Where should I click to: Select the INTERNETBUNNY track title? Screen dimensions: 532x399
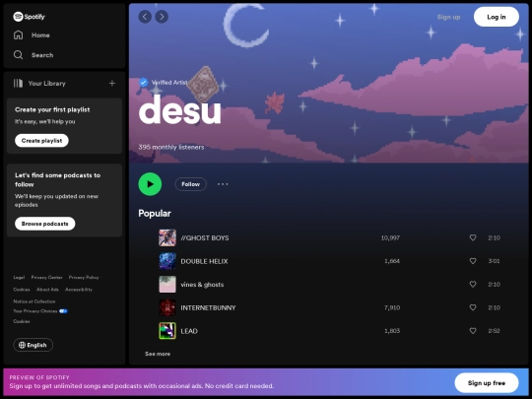(x=208, y=307)
